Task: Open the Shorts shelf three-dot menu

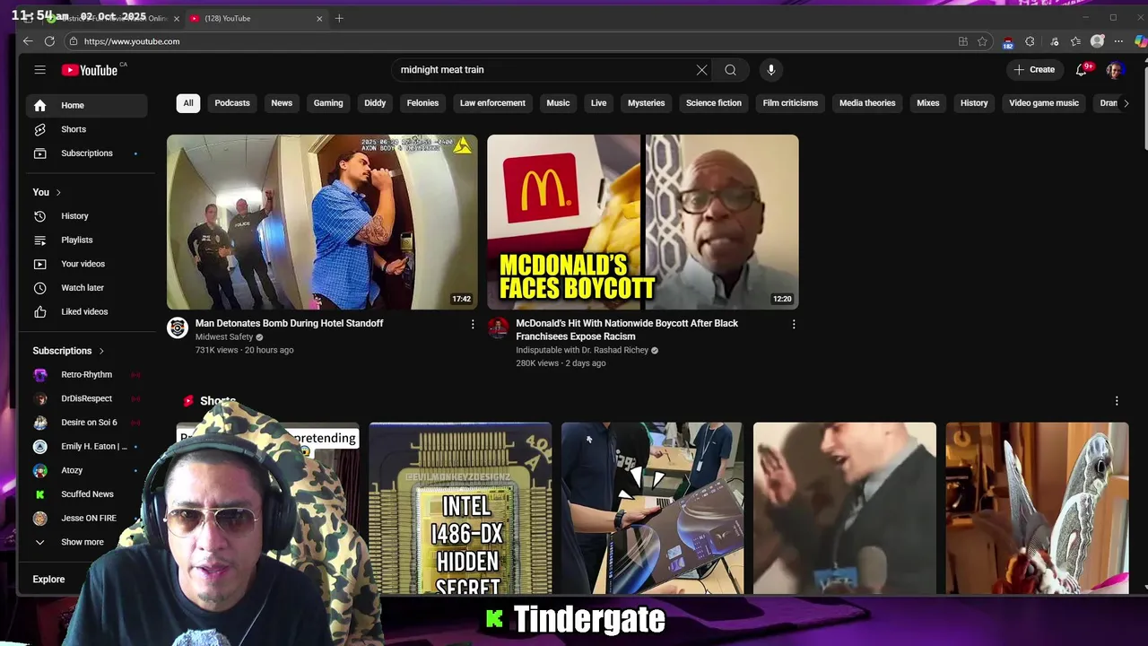Action: point(1117,401)
